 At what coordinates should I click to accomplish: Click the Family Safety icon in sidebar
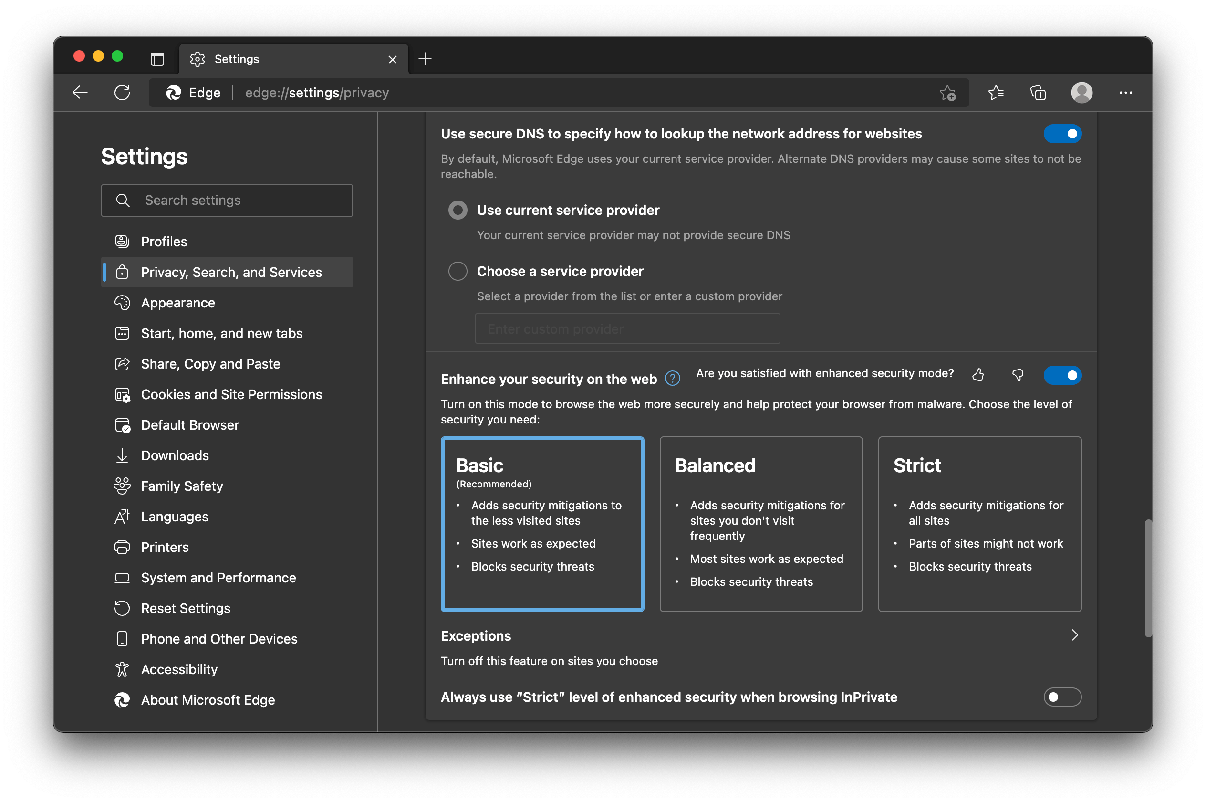pyautogui.click(x=120, y=486)
